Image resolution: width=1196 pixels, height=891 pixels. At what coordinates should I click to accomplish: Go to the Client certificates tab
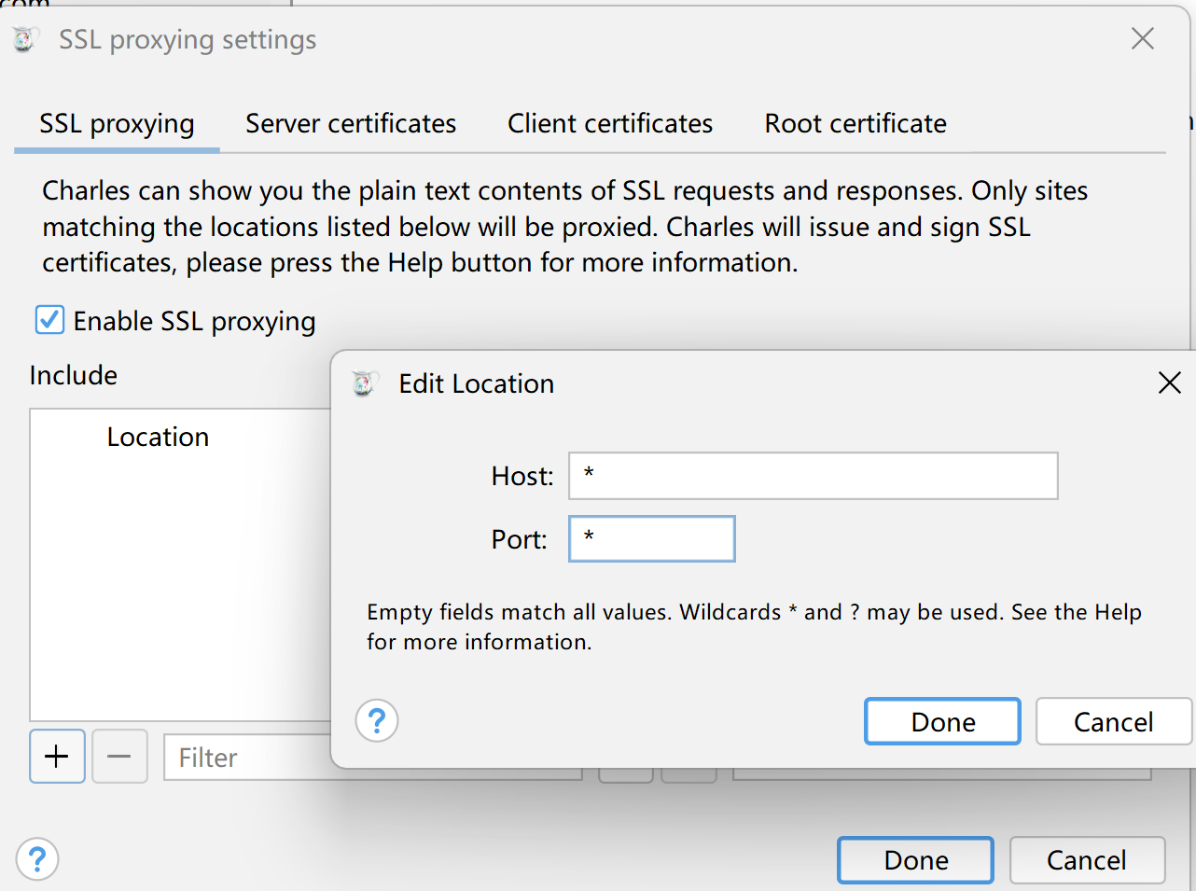point(610,124)
